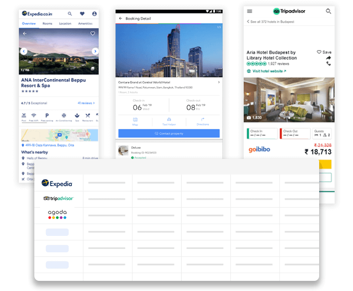Click the Expedia search magnifier icon

pyautogui.click(x=70, y=14)
